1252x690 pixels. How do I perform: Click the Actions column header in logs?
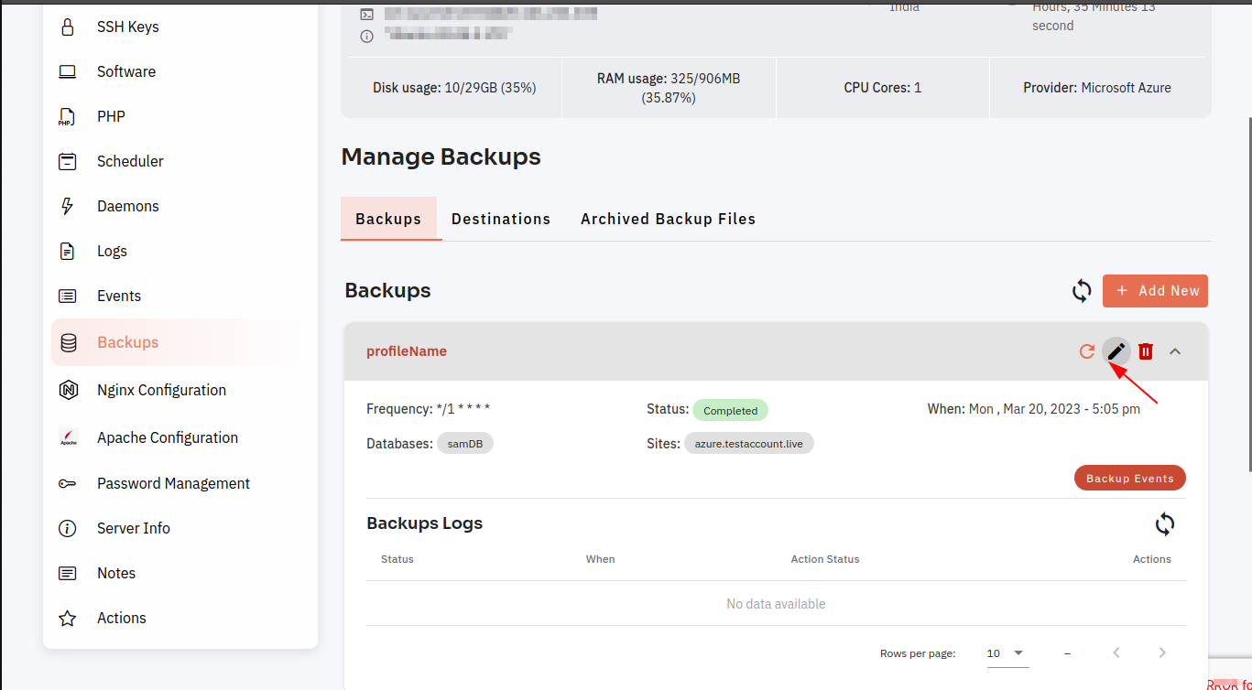pyautogui.click(x=1152, y=559)
